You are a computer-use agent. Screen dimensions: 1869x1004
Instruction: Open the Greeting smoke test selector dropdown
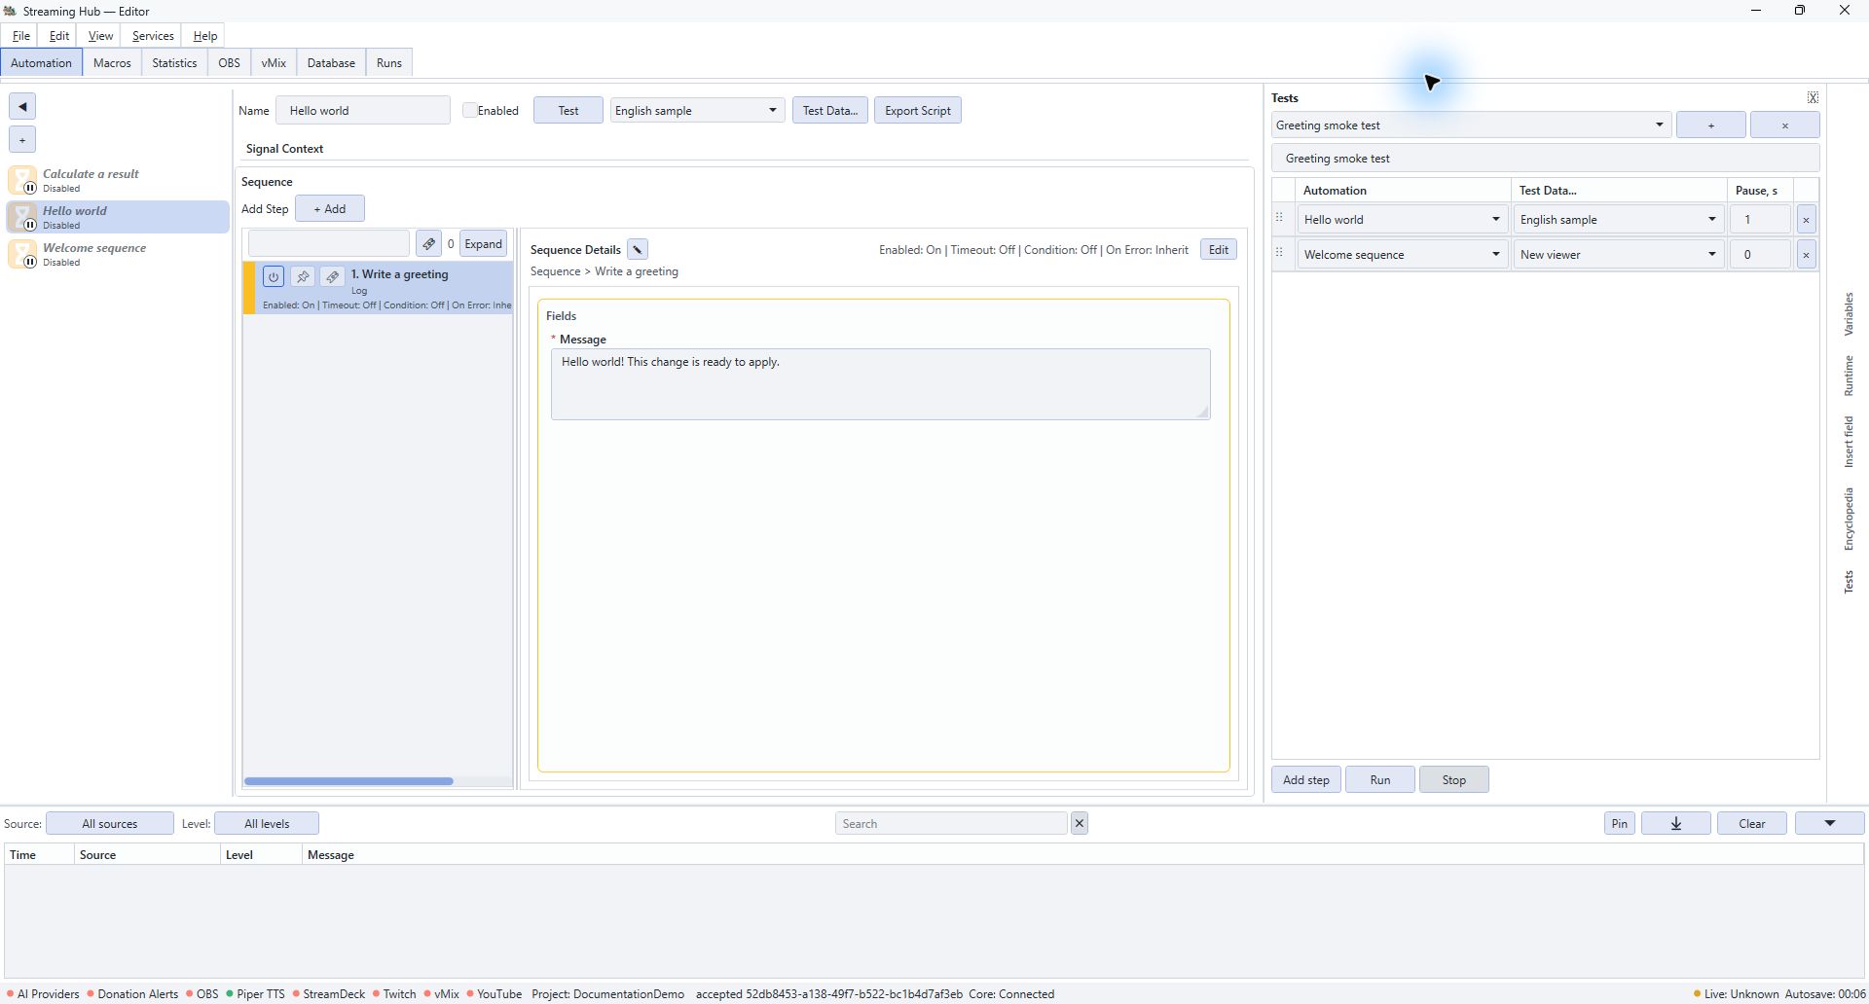pyautogui.click(x=1471, y=125)
